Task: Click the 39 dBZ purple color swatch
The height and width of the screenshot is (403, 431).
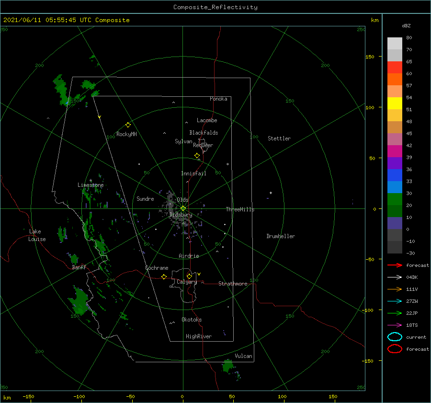Action: coord(395,163)
